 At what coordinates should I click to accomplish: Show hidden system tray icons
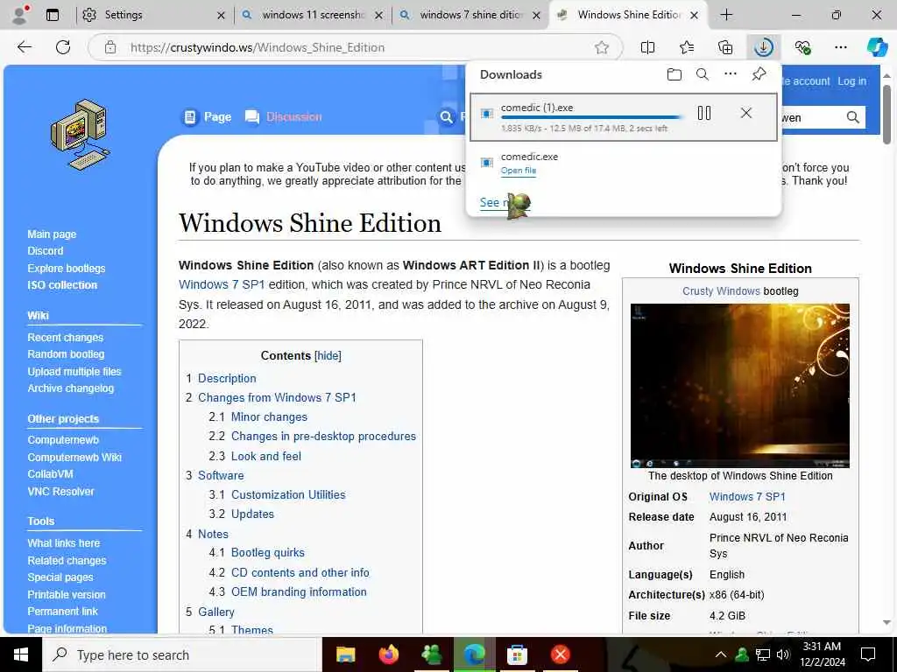(x=721, y=654)
